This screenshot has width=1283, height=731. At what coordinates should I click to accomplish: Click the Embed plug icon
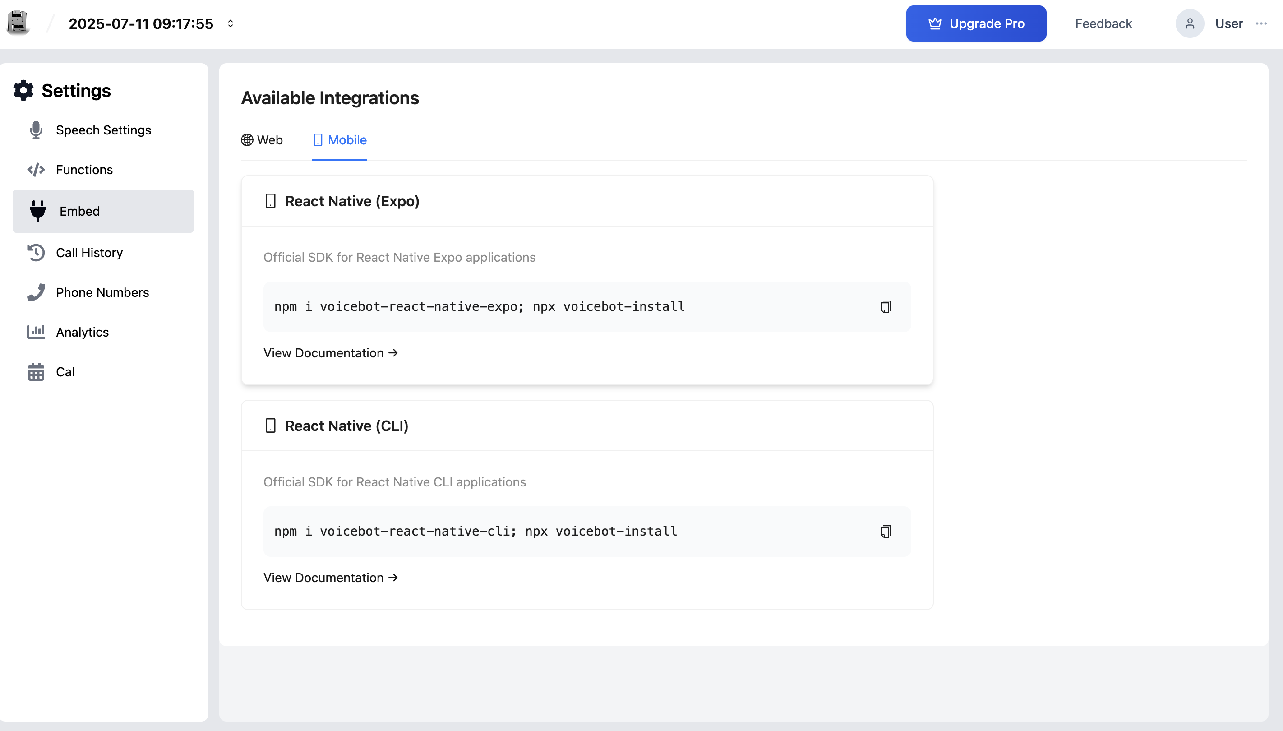[37, 211]
